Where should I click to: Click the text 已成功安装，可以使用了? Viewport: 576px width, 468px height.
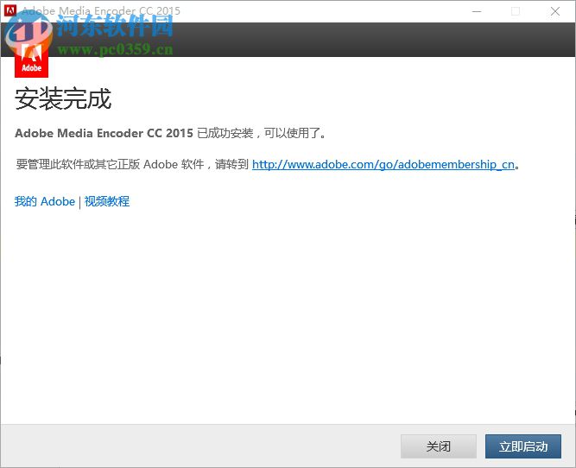(x=262, y=133)
